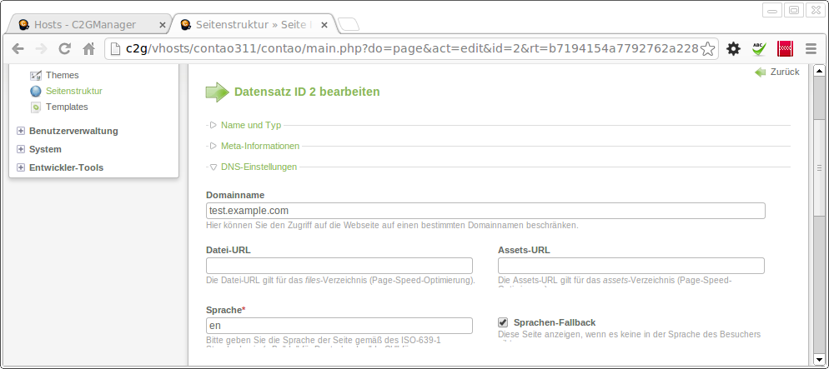Screen dimensions: 829x369
Task: Go to the browser home page icon
Action: tap(88, 49)
